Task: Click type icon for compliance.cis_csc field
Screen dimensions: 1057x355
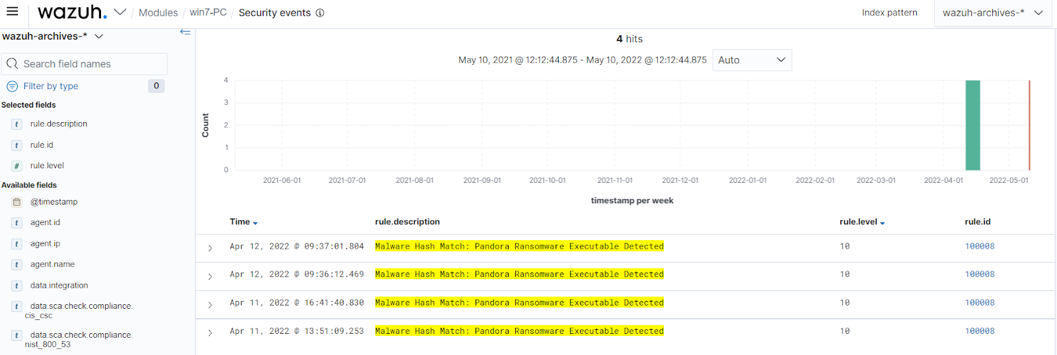Action: click(17, 306)
